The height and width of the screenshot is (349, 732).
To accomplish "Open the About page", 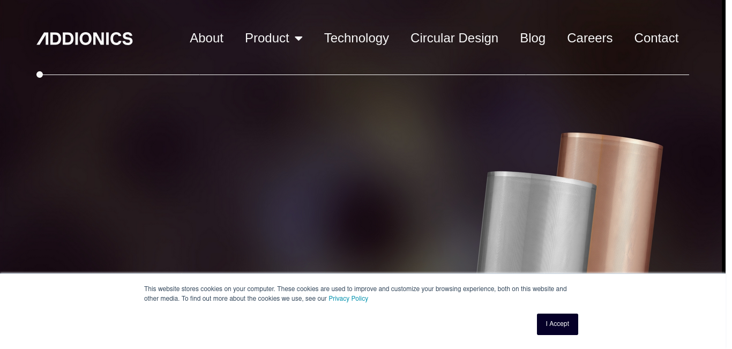I will point(206,38).
